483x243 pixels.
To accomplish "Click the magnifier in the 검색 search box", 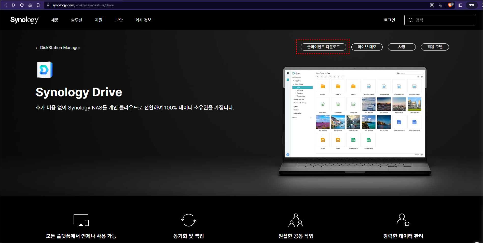I will (x=410, y=20).
